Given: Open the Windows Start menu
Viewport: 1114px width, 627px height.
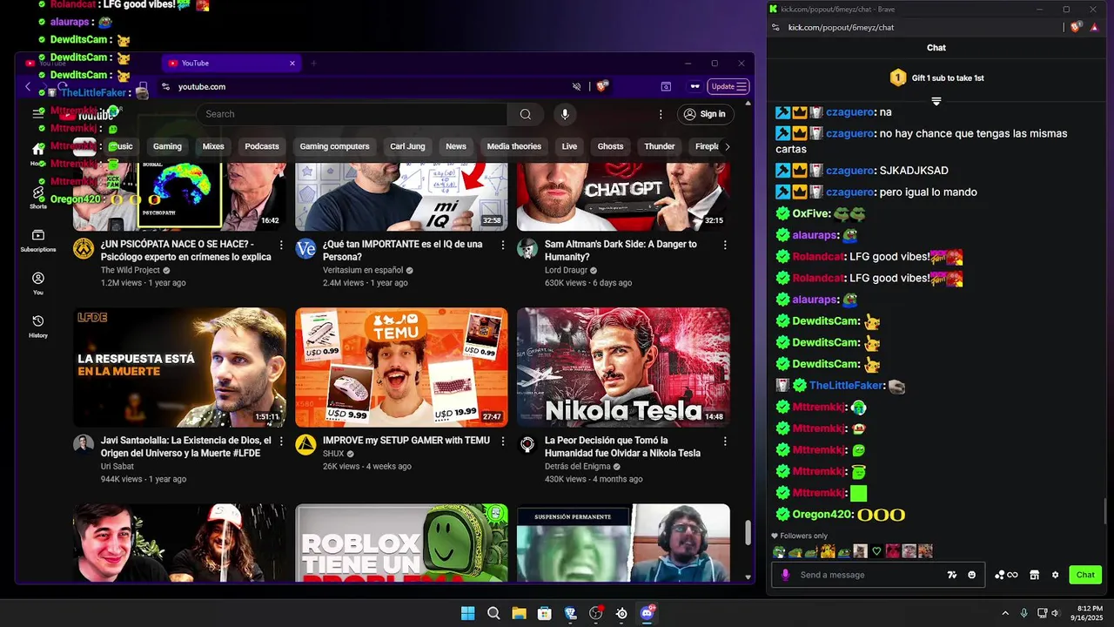Looking at the screenshot, I should pyautogui.click(x=467, y=613).
